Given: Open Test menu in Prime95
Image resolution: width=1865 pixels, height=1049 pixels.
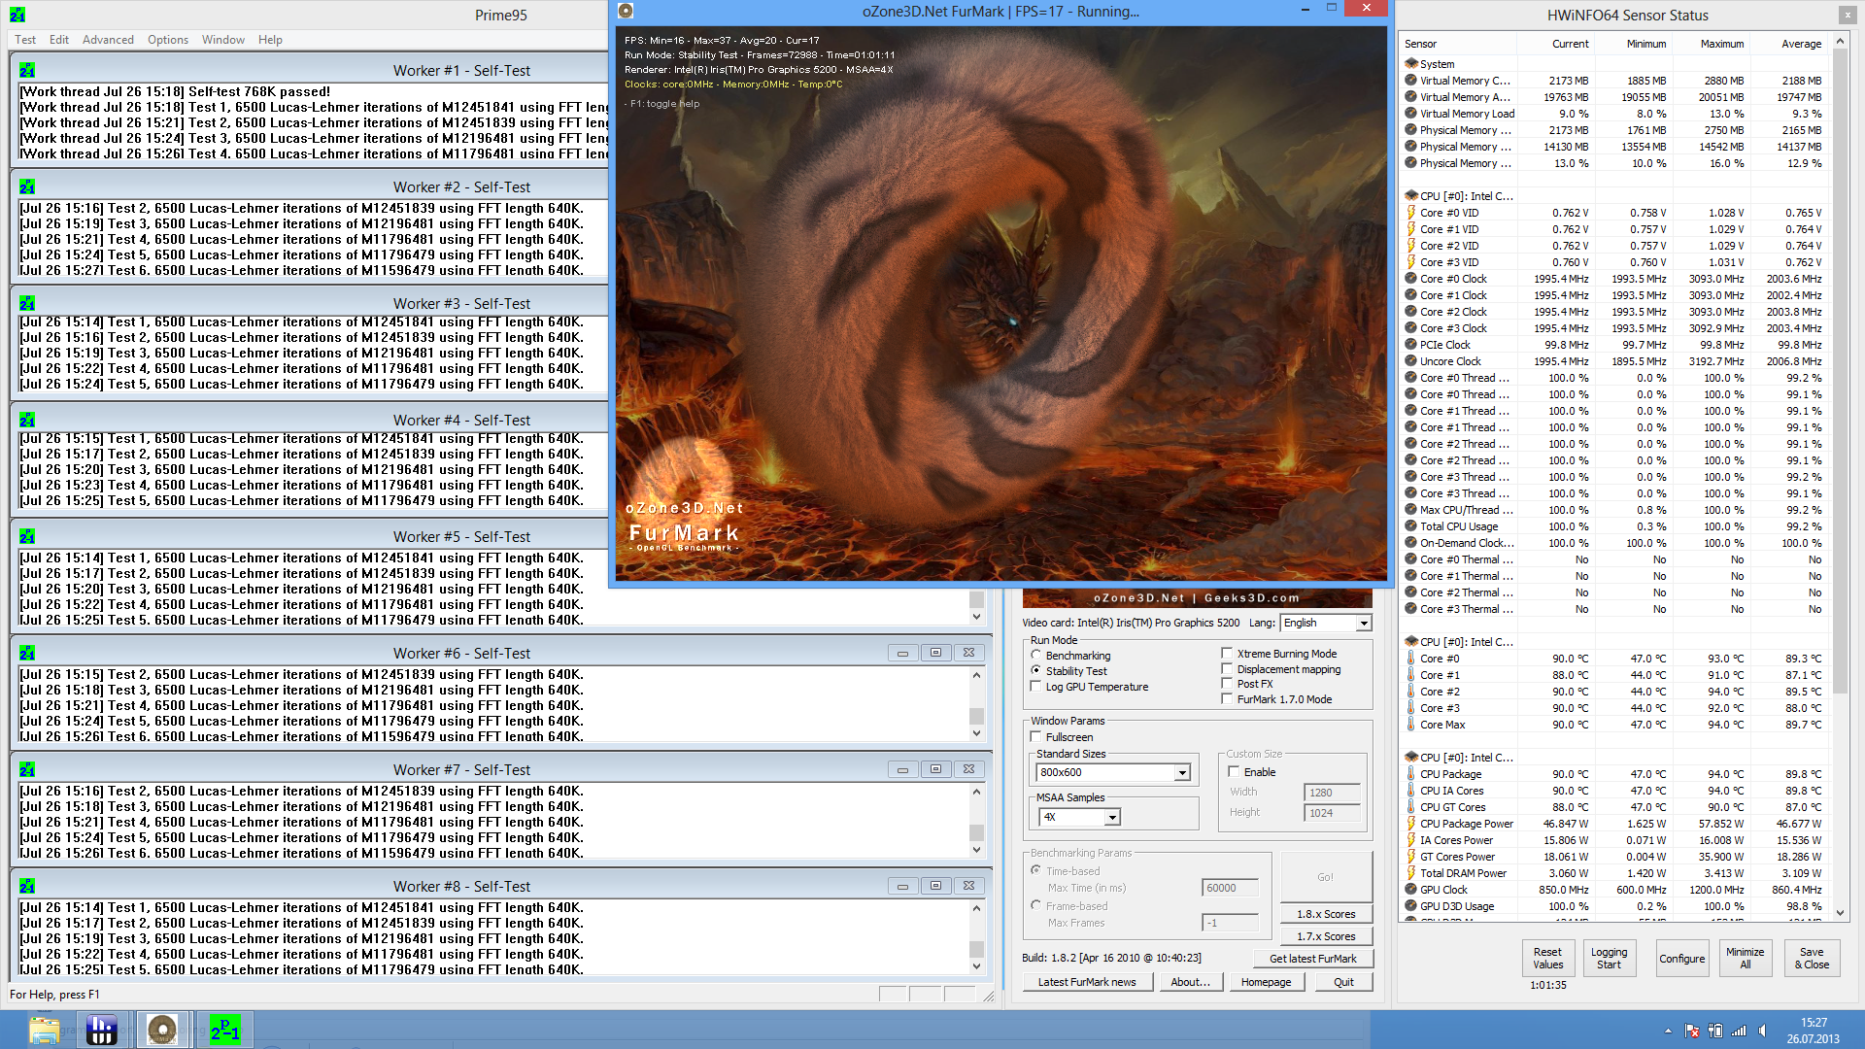Looking at the screenshot, I should point(25,40).
